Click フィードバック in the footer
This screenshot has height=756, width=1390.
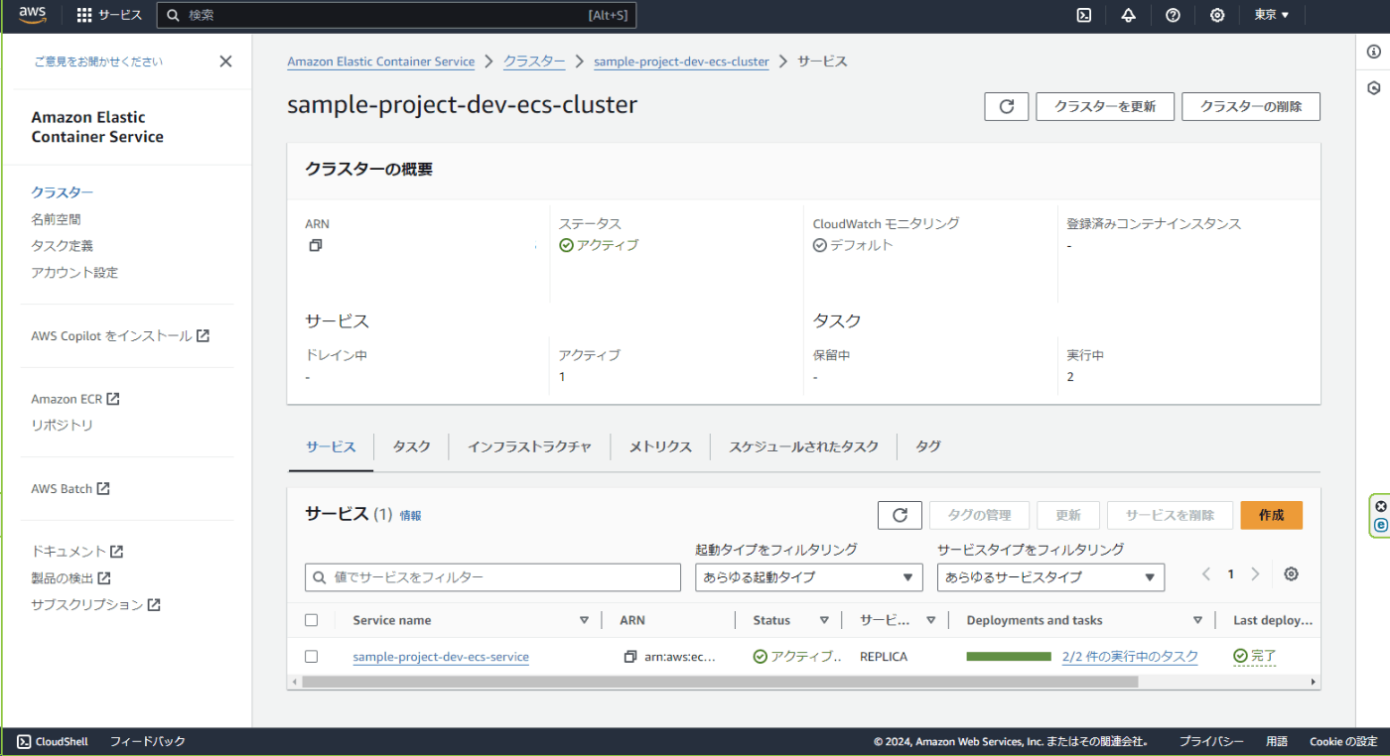[147, 741]
